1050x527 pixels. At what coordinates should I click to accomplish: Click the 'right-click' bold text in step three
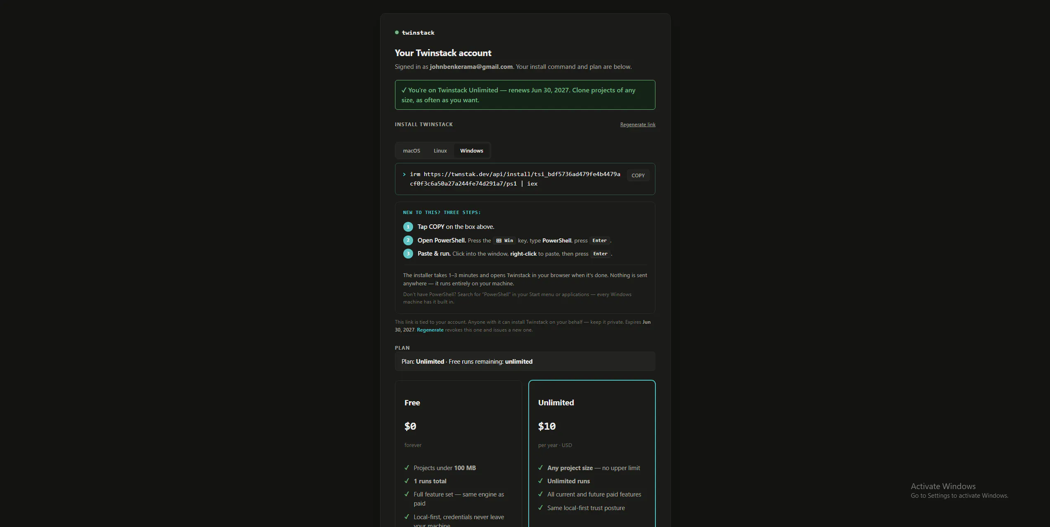523,254
